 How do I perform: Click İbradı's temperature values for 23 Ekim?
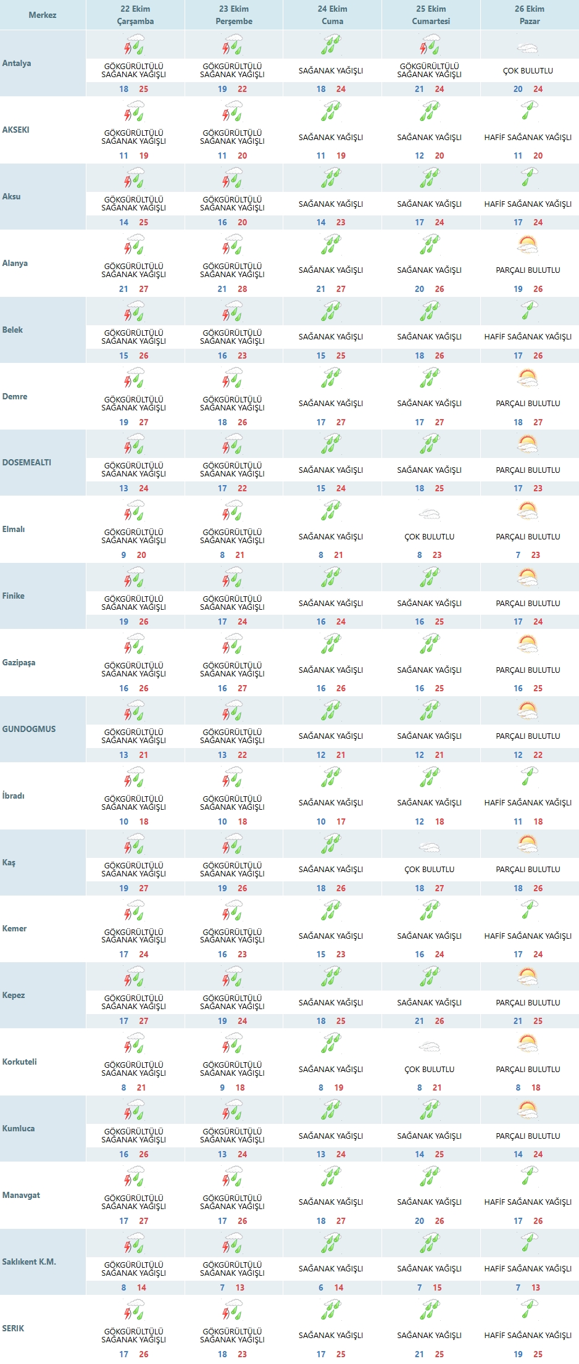232,821
